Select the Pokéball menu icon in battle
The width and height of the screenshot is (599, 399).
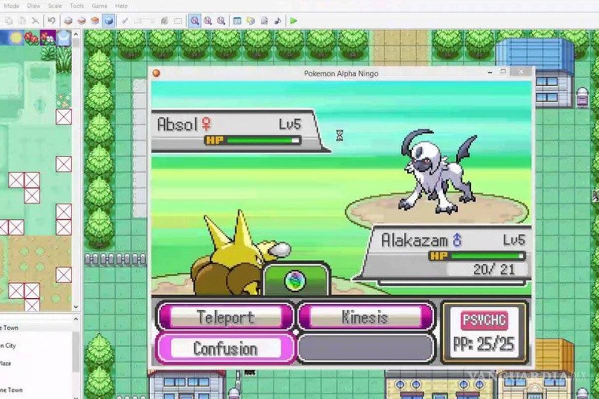pos(296,282)
